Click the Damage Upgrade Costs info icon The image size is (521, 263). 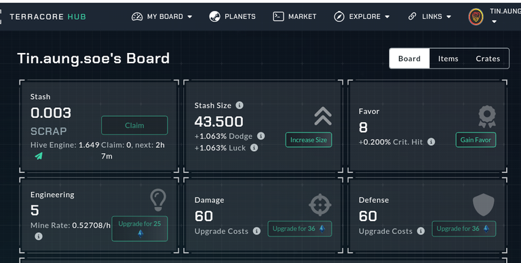[x=256, y=230]
